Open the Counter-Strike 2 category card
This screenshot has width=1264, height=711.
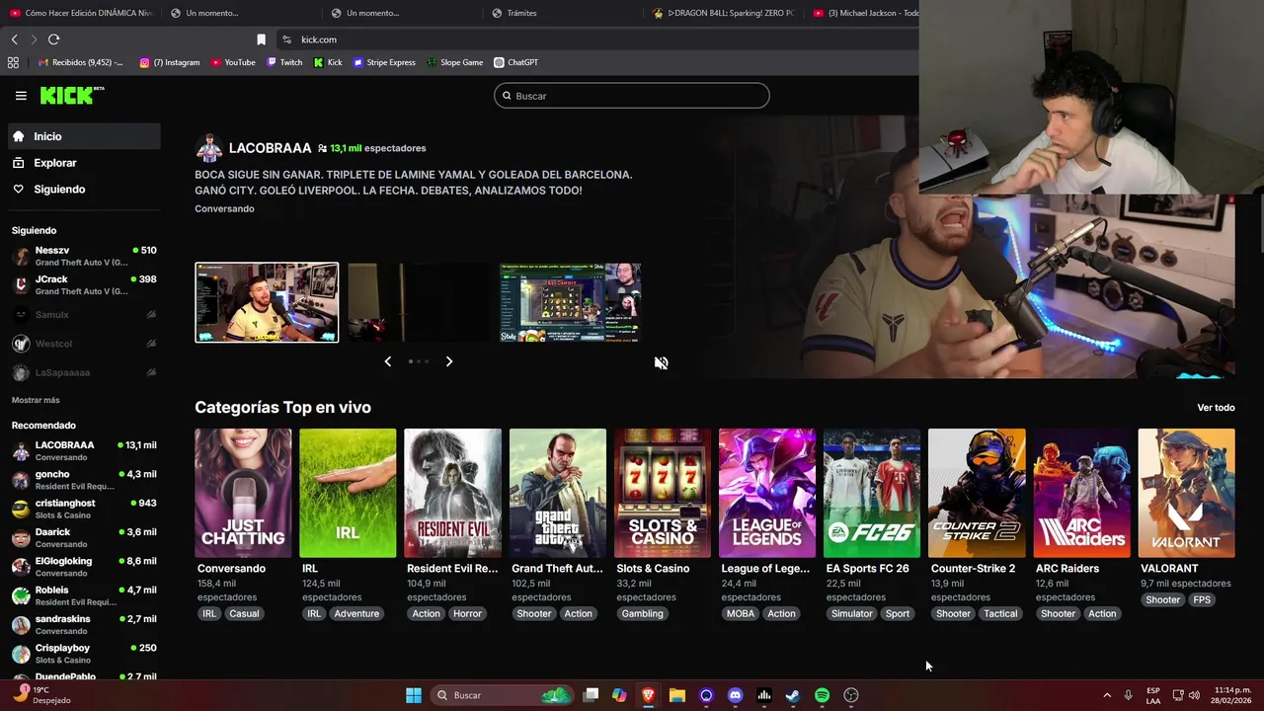tap(977, 493)
